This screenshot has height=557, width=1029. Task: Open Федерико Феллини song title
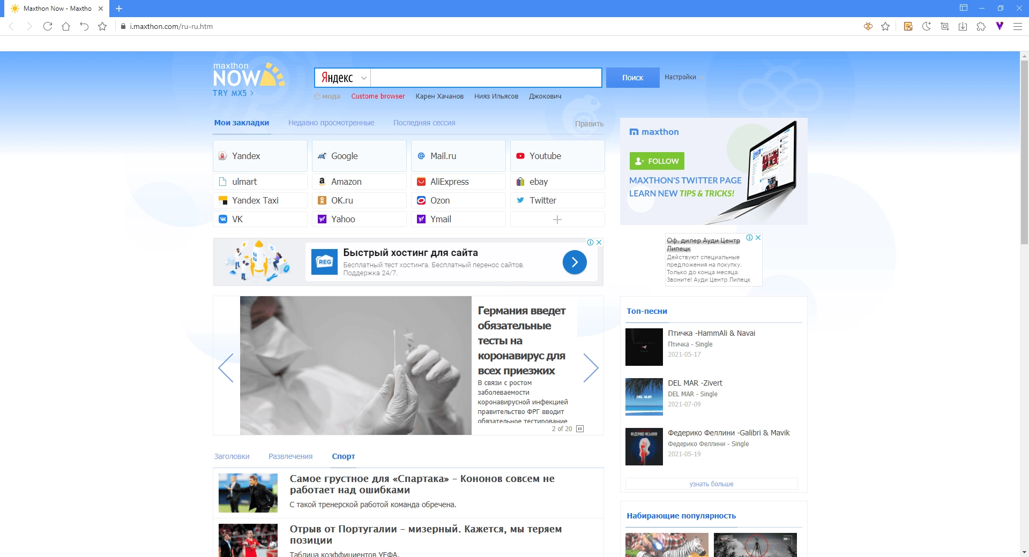click(729, 433)
